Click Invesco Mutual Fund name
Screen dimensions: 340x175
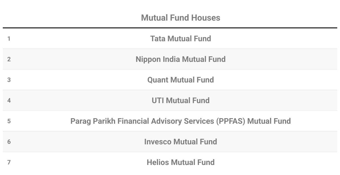tap(181, 142)
